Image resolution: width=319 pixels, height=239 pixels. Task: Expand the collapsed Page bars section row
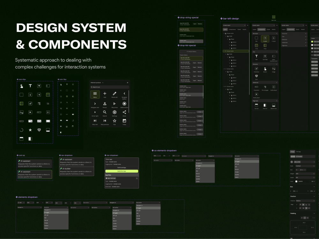(294, 46)
